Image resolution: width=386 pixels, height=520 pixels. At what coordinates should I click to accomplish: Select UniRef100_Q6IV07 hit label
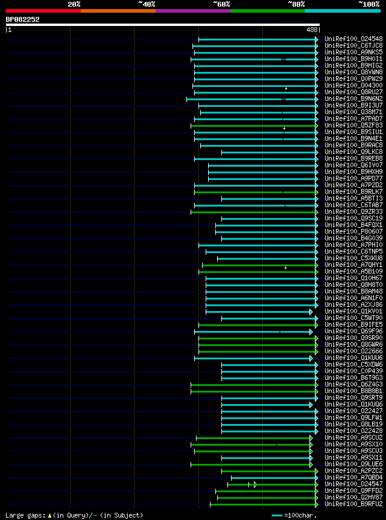tap(353, 165)
